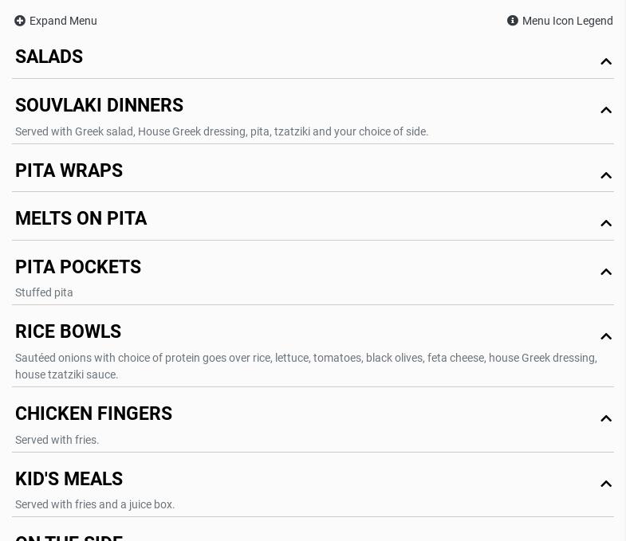Select the CHICKEN FINGERS heading

[x=94, y=414]
